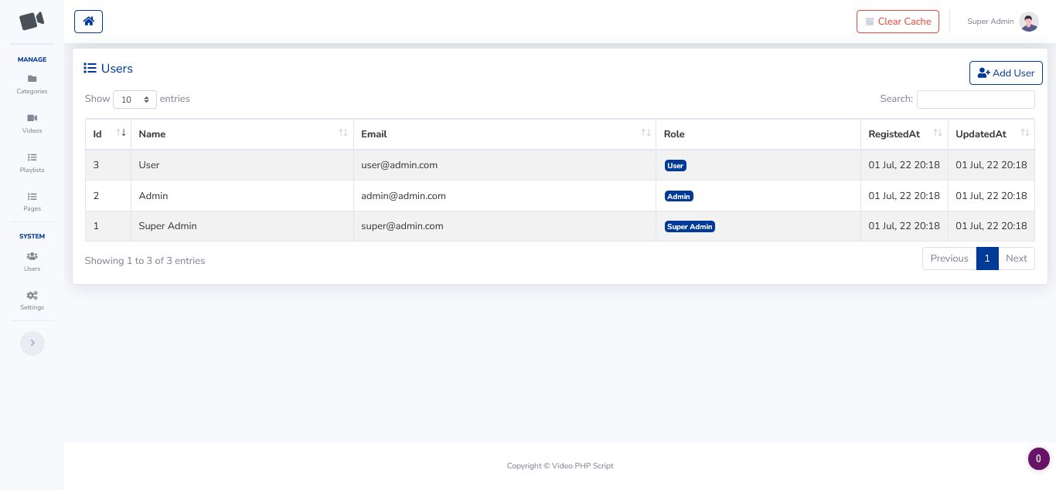
Task: Sort by RegistedAt column header
Action: coord(904,134)
